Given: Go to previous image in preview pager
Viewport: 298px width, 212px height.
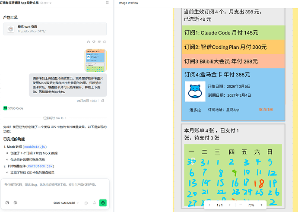Looking at the screenshot, I should (x=209, y=205).
